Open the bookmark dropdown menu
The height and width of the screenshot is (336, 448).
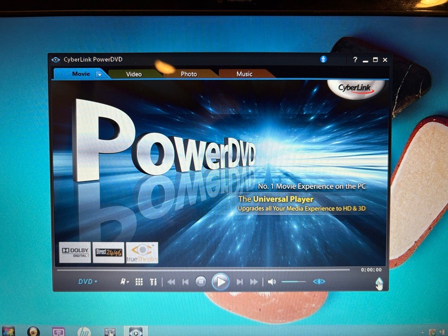point(124,282)
